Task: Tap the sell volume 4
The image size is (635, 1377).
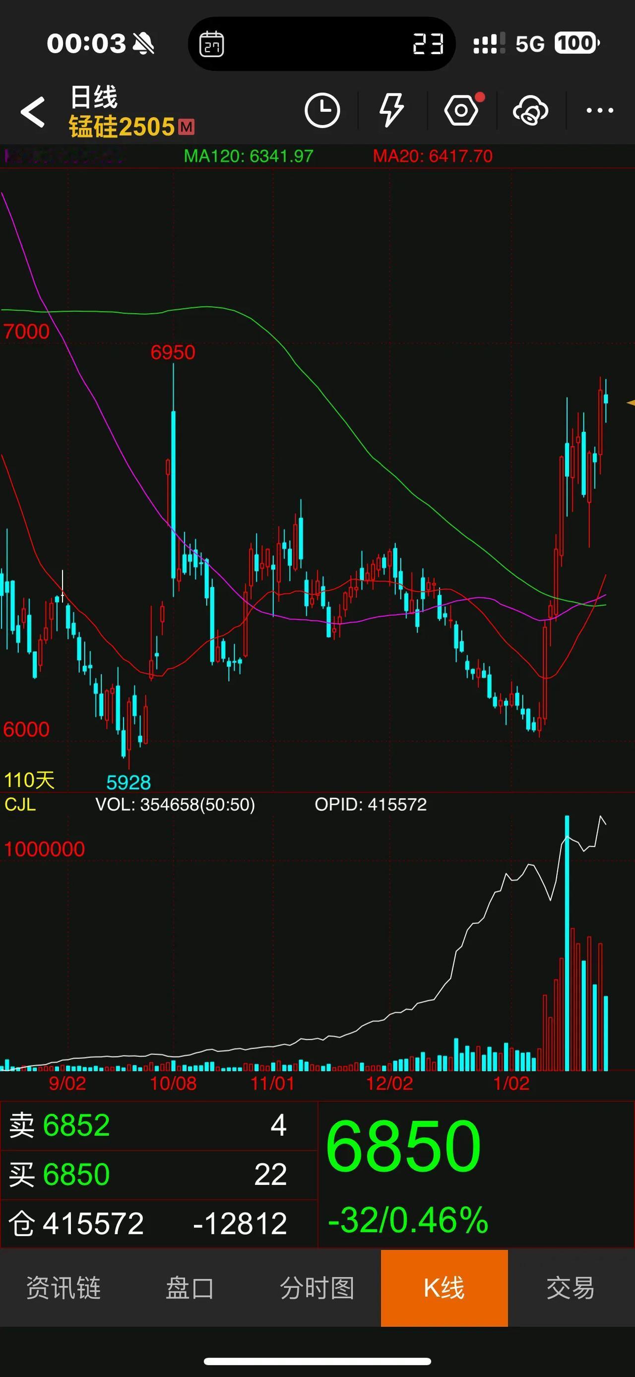Action: pyautogui.click(x=278, y=1126)
